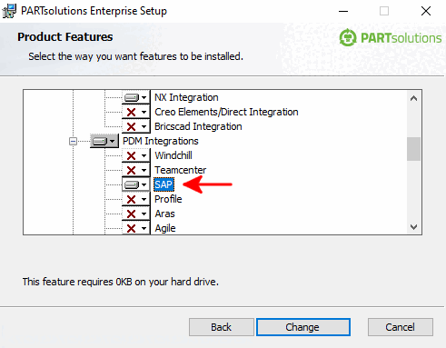446x348 pixels.
Task: Select the Teamcenter tree entry
Action: tap(181, 170)
